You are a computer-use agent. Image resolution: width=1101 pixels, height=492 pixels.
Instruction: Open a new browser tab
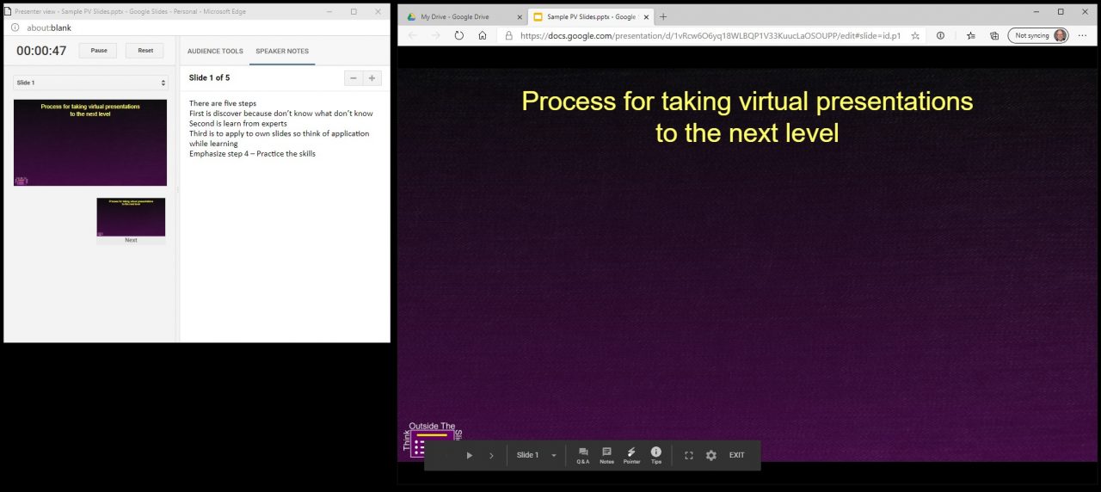pos(663,16)
